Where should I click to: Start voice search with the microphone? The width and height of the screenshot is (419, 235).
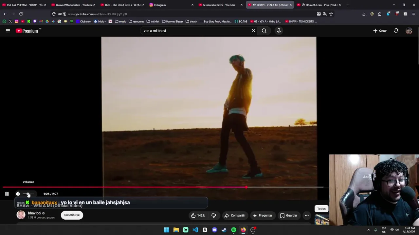pyautogui.click(x=279, y=31)
